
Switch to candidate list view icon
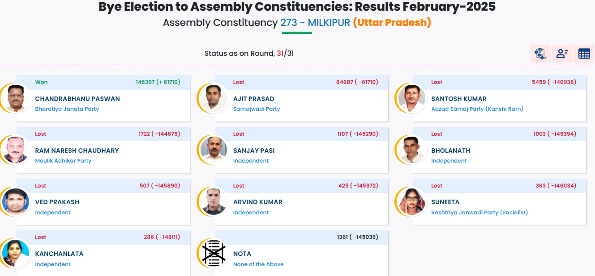pyautogui.click(x=562, y=54)
